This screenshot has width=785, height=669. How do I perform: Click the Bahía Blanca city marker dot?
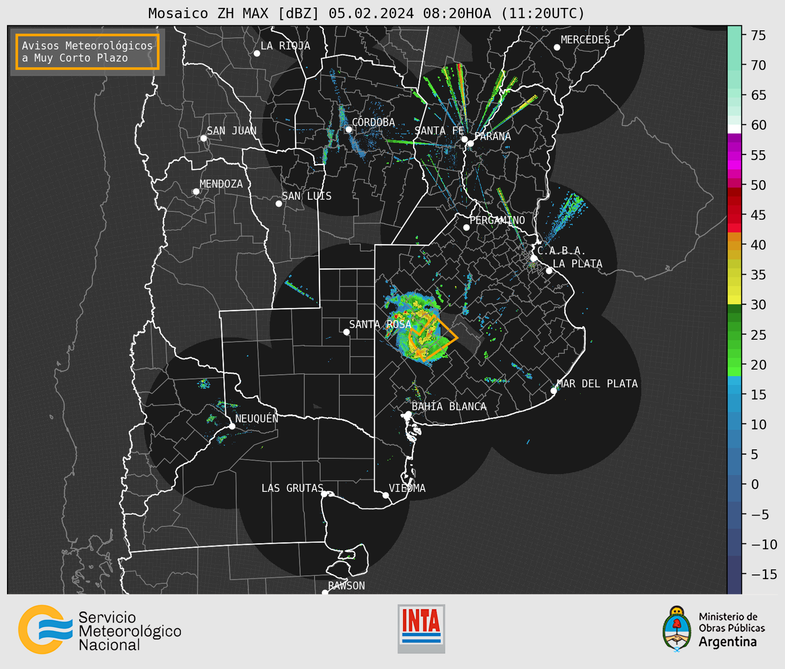coord(408,414)
